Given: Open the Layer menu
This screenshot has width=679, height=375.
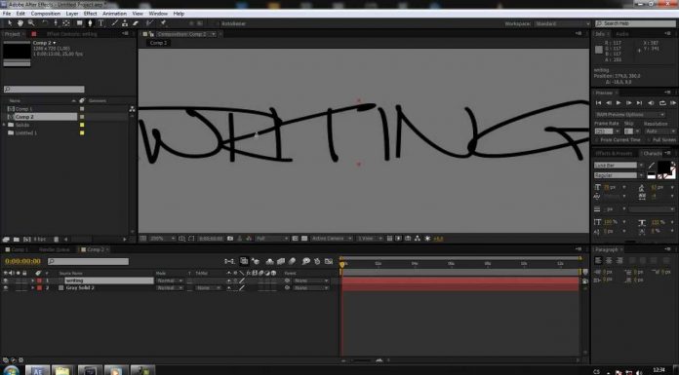Looking at the screenshot, I should pos(72,14).
